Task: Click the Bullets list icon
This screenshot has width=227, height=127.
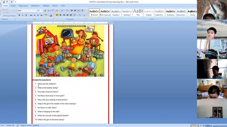Action: [57, 11]
